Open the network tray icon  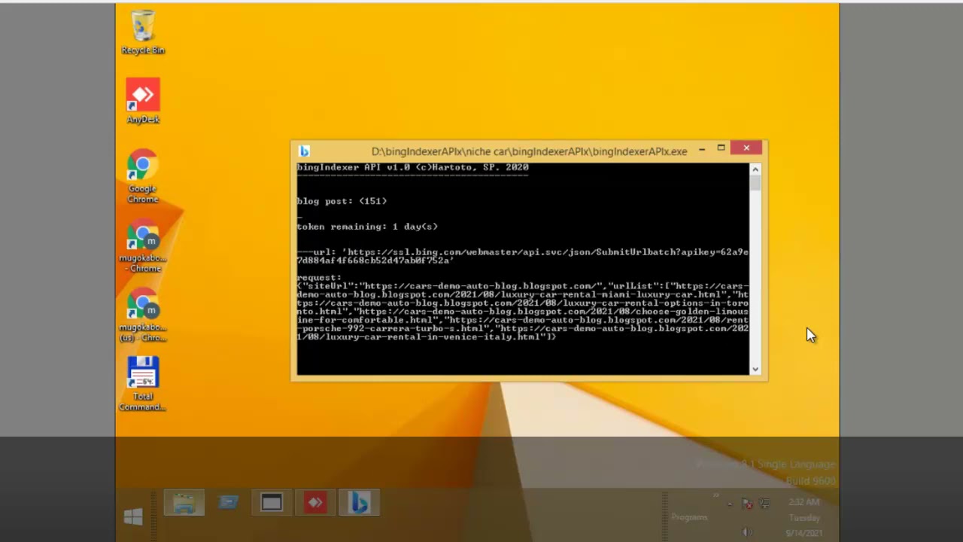pyautogui.click(x=764, y=503)
